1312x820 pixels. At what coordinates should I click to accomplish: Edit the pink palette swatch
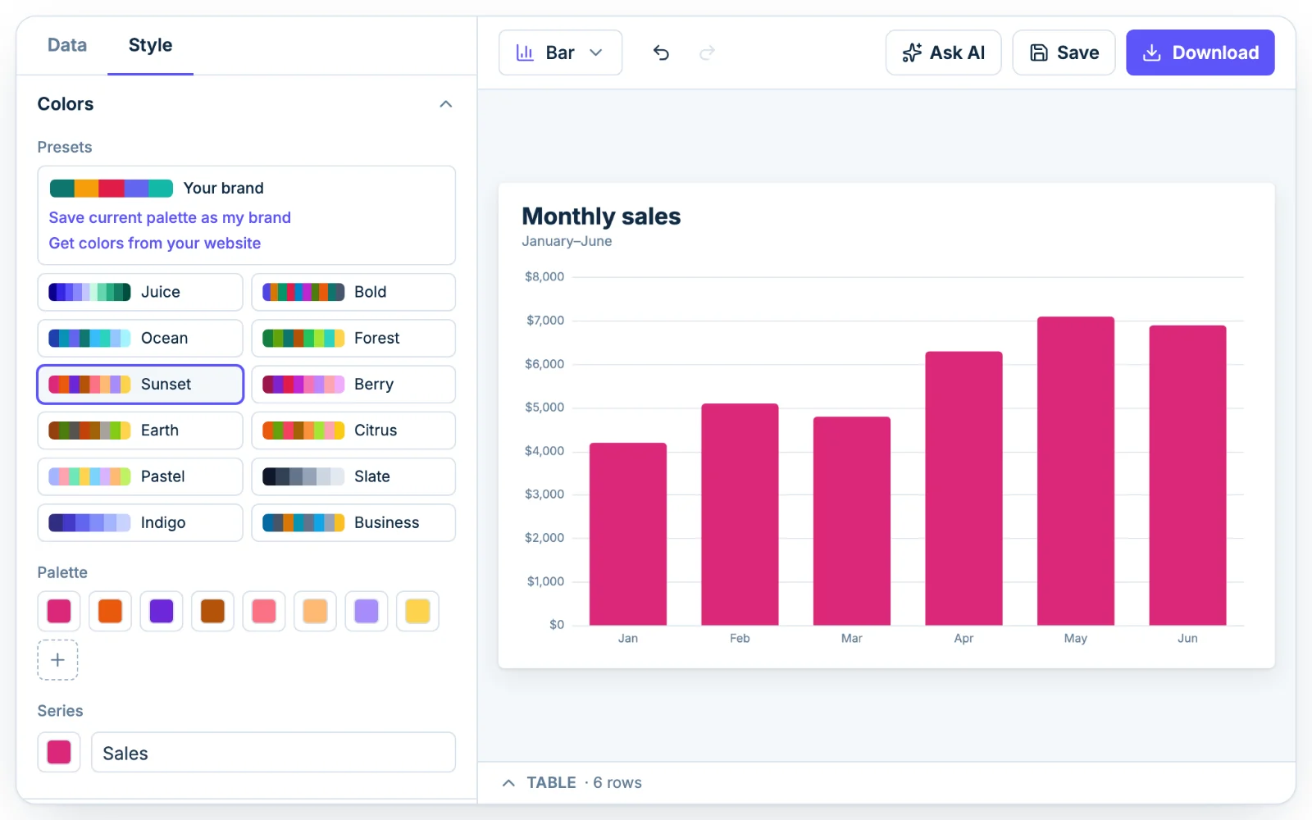(x=59, y=611)
